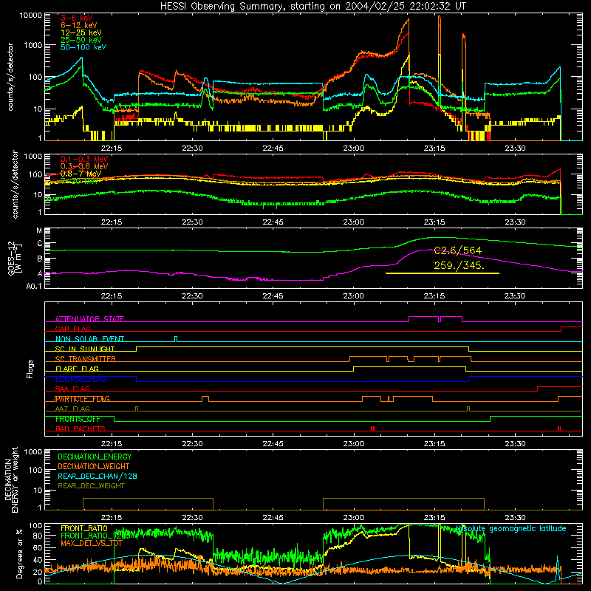Viewport: 591px width, 591px height.
Task: Select the blue ECLIPSE_FLAG label
Action: click(81, 379)
